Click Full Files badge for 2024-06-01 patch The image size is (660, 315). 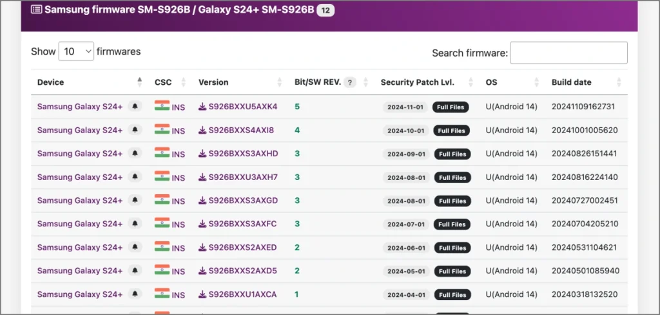click(451, 248)
